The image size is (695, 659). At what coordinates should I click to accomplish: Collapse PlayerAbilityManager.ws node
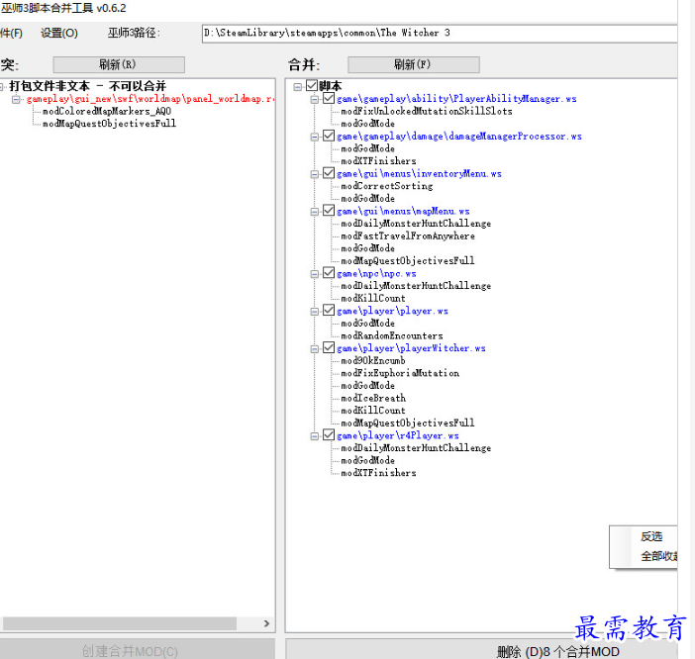click(x=315, y=99)
